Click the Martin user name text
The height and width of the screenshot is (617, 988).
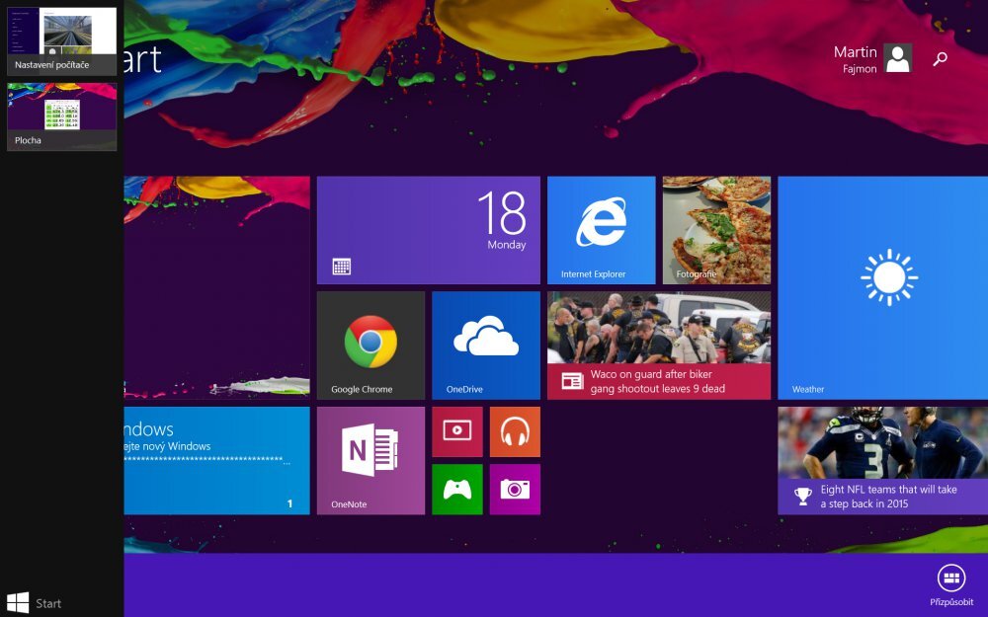pos(855,51)
